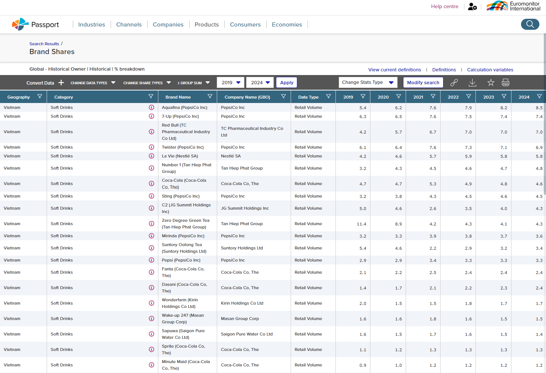Viewport: 546px width, 373px height.
Task: Open user account settings icon
Action: [472, 7]
